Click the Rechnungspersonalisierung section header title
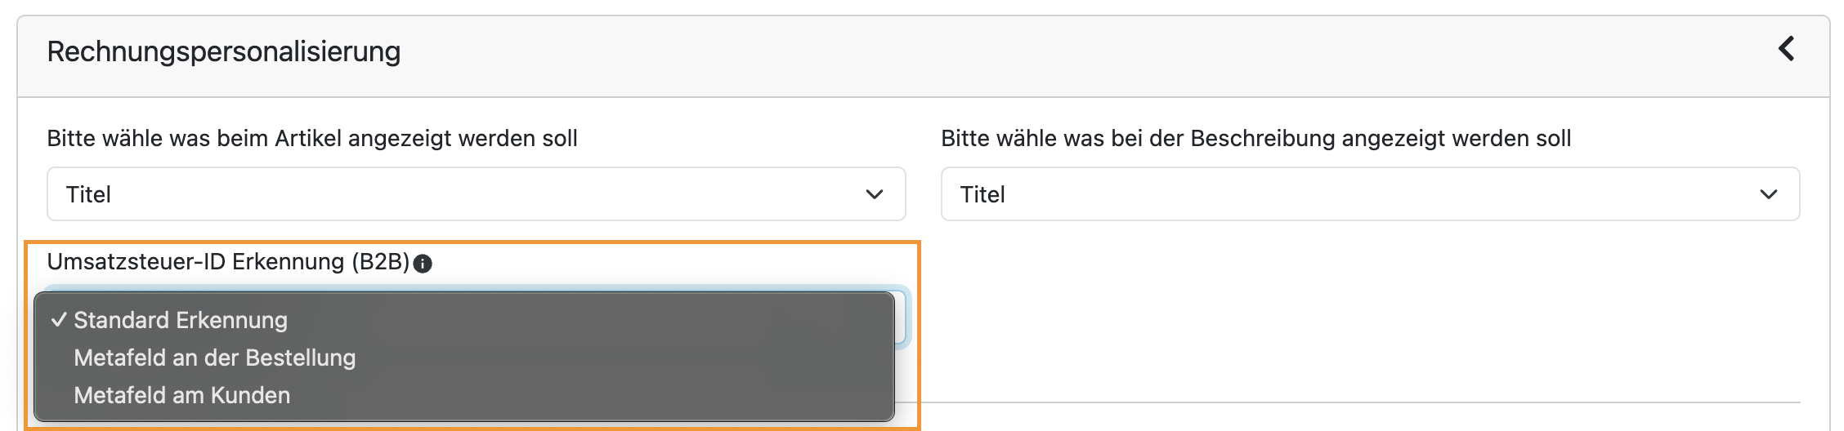Viewport: 1844px width, 431px height. tap(224, 51)
